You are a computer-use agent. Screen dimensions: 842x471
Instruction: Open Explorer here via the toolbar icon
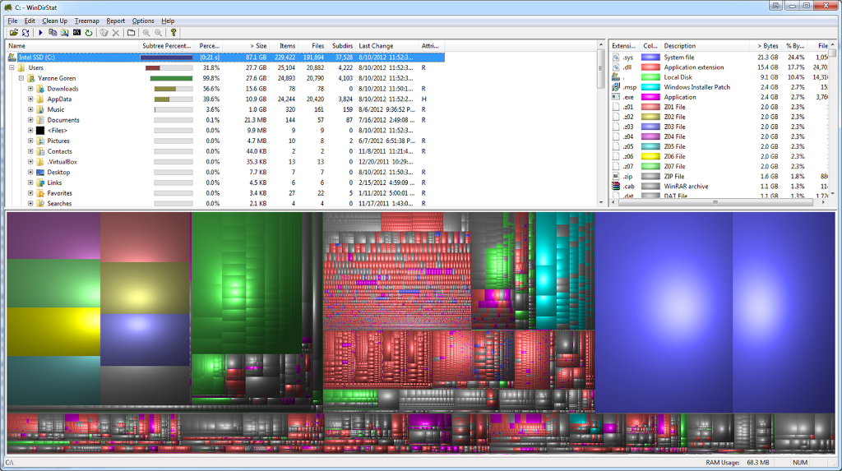tap(65, 33)
